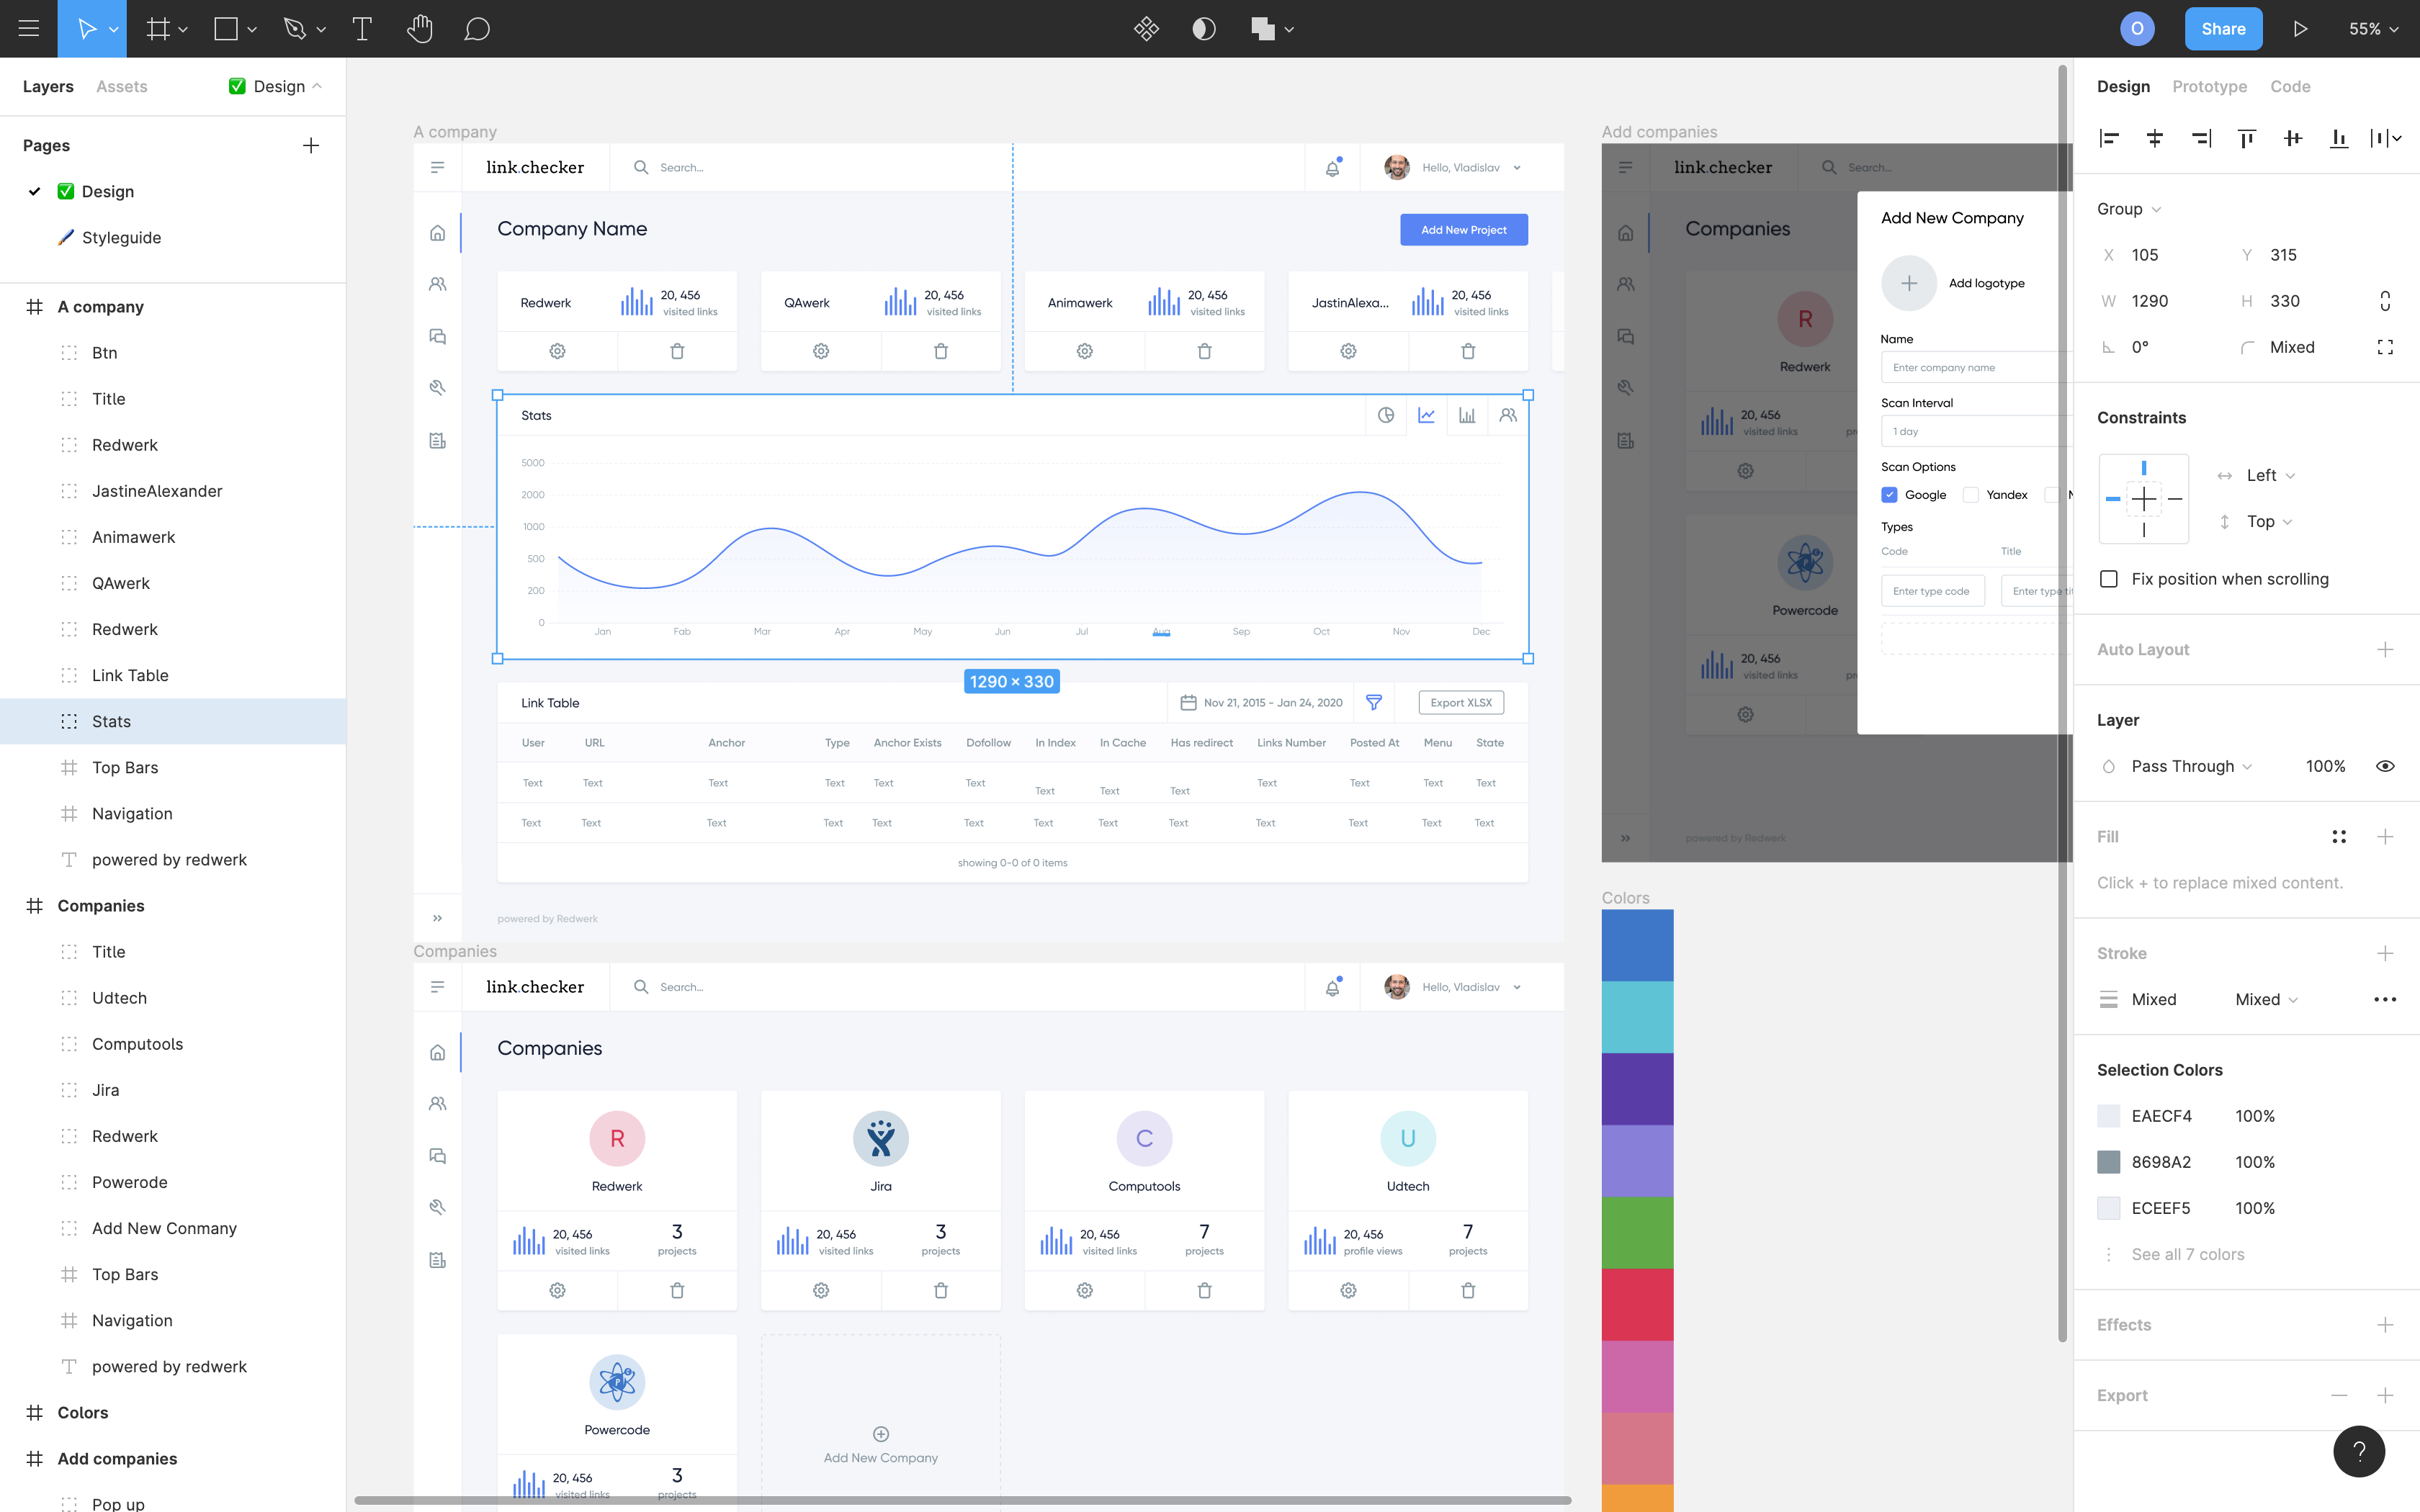The width and height of the screenshot is (2420, 1512).
Task: Select the Frame tool
Action: pos(158,29)
